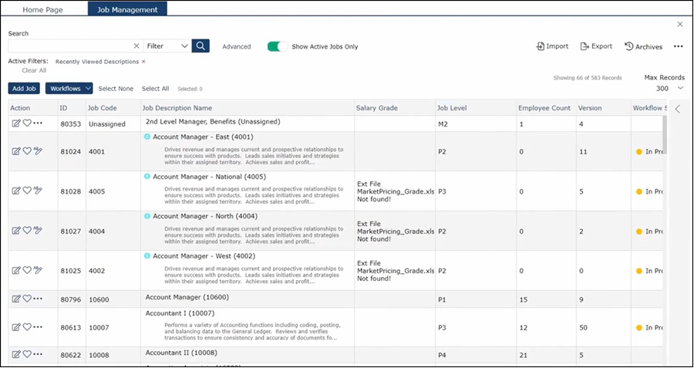Image resolution: width=694 pixels, height=368 pixels.
Task: Click inside the Search input field
Action: [x=69, y=46]
